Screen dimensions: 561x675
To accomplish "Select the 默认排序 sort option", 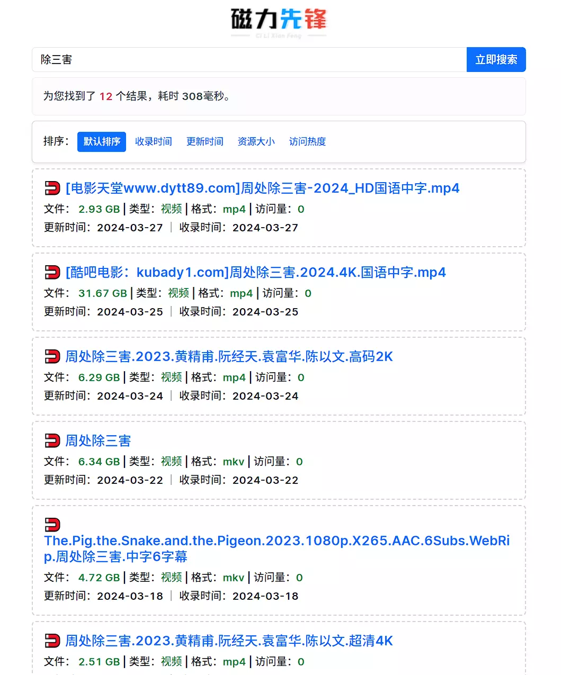I will click(102, 142).
